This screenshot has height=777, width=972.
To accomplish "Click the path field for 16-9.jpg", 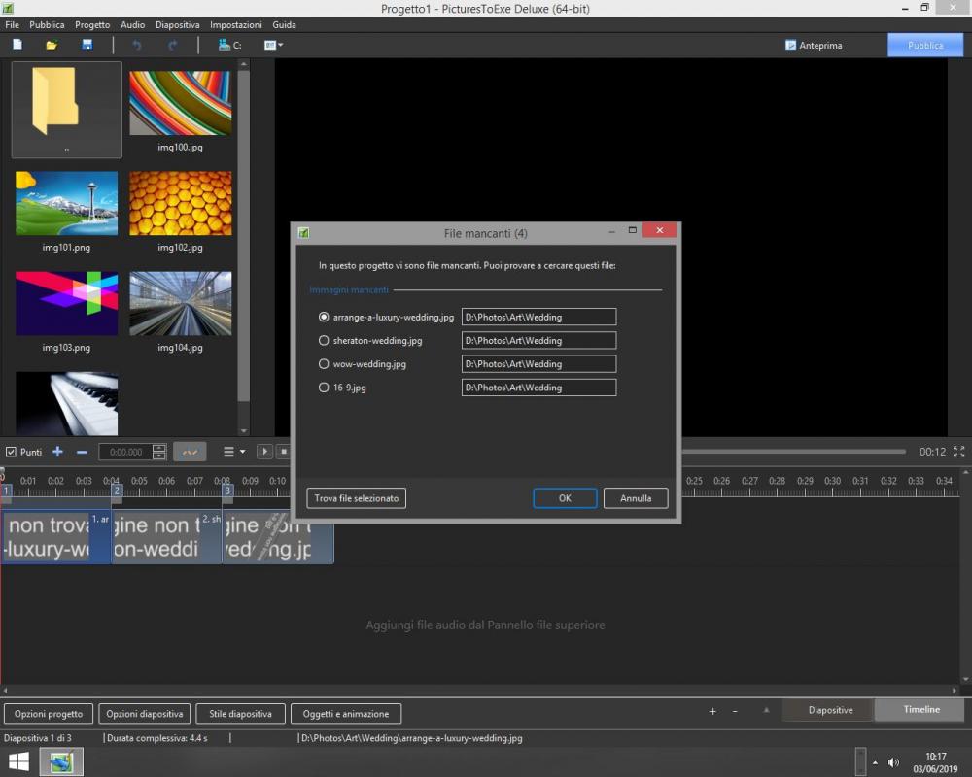I will point(538,388).
